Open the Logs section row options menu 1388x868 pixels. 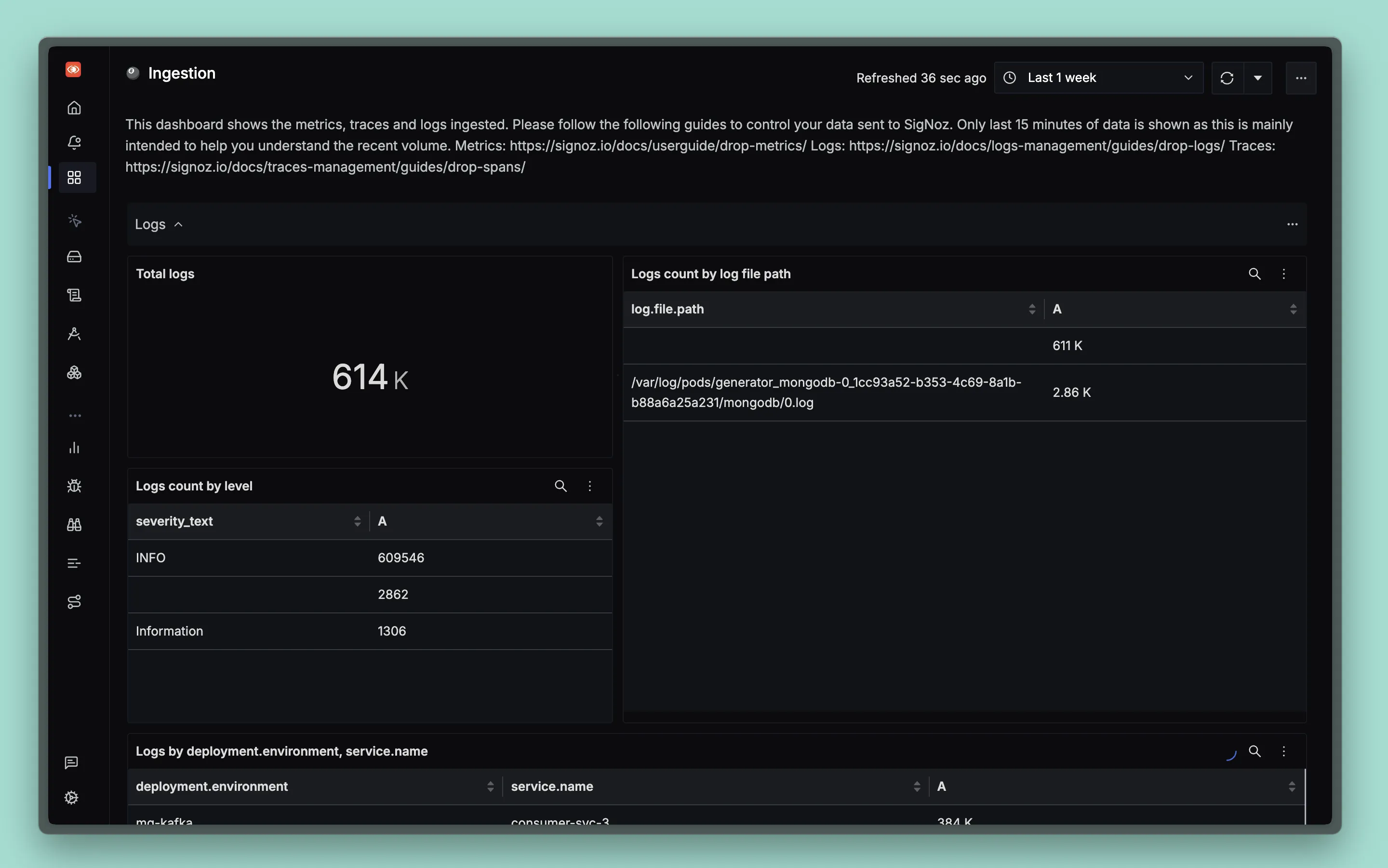1292,224
